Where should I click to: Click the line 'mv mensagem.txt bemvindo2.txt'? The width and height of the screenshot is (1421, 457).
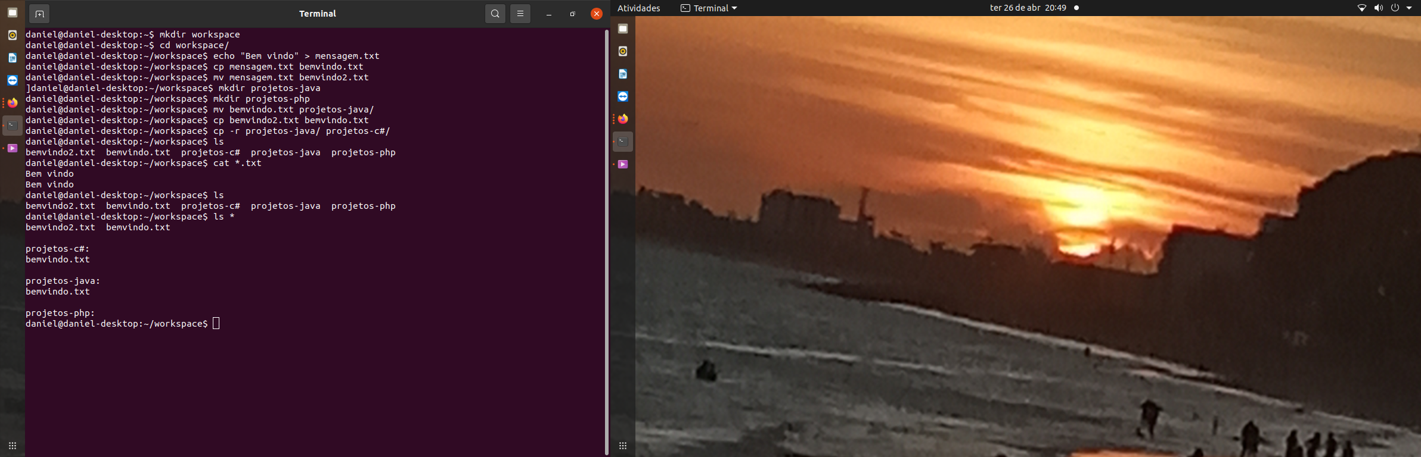(291, 77)
